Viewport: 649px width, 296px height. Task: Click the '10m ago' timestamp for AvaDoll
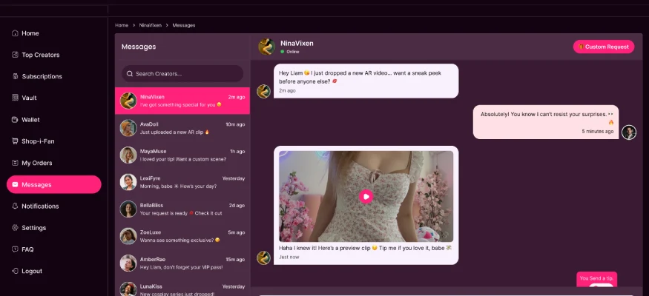click(x=235, y=124)
